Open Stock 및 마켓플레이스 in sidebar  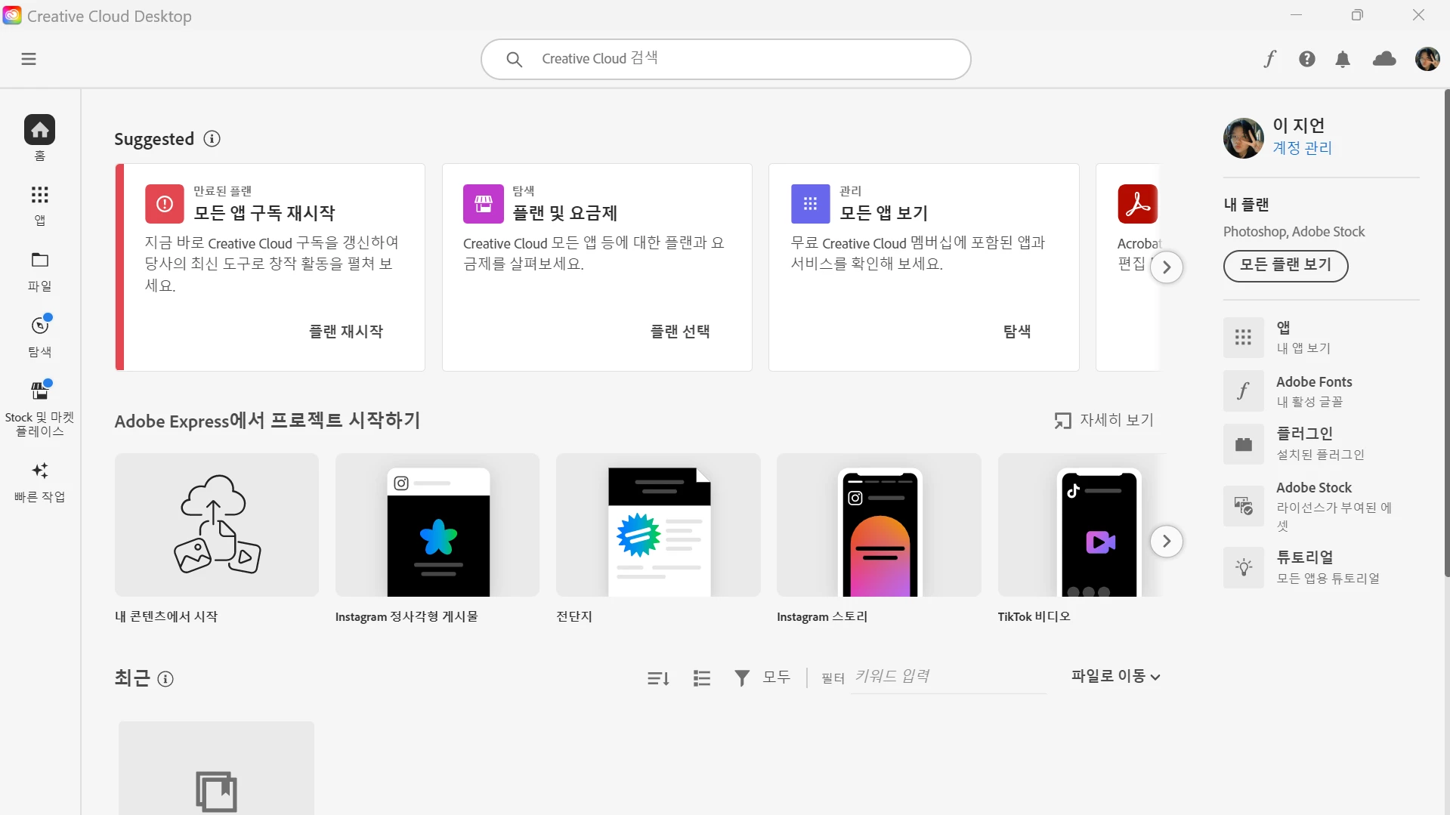coord(40,409)
